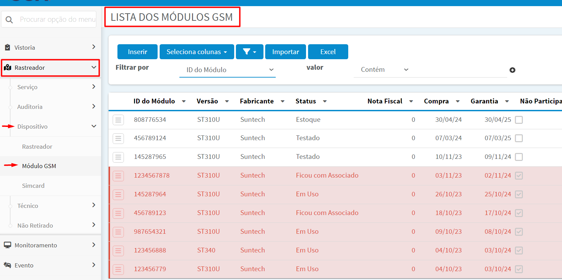Toggle Não Participa checkbox for 808776534
This screenshot has width=562, height=280.
tap(519, 120)
